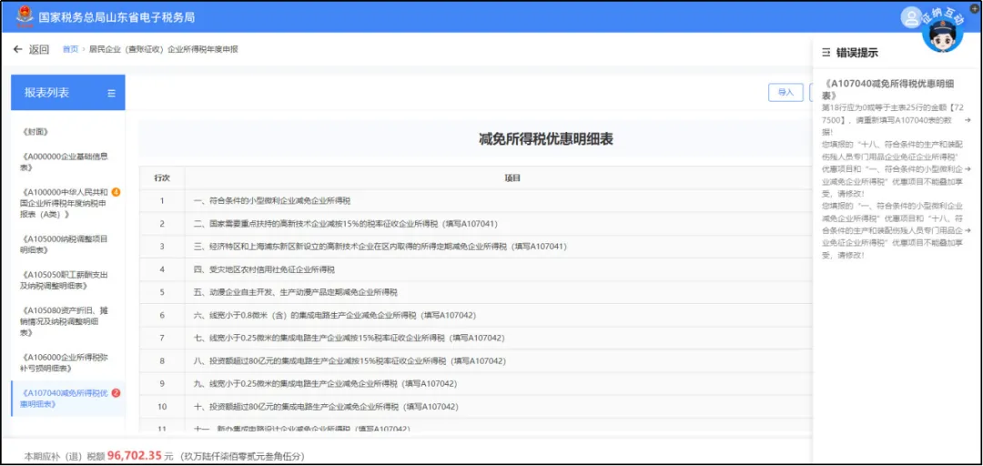Select the A105000纳税调整项目明细表 entry
983x466 pixels.
coord(64,245)
